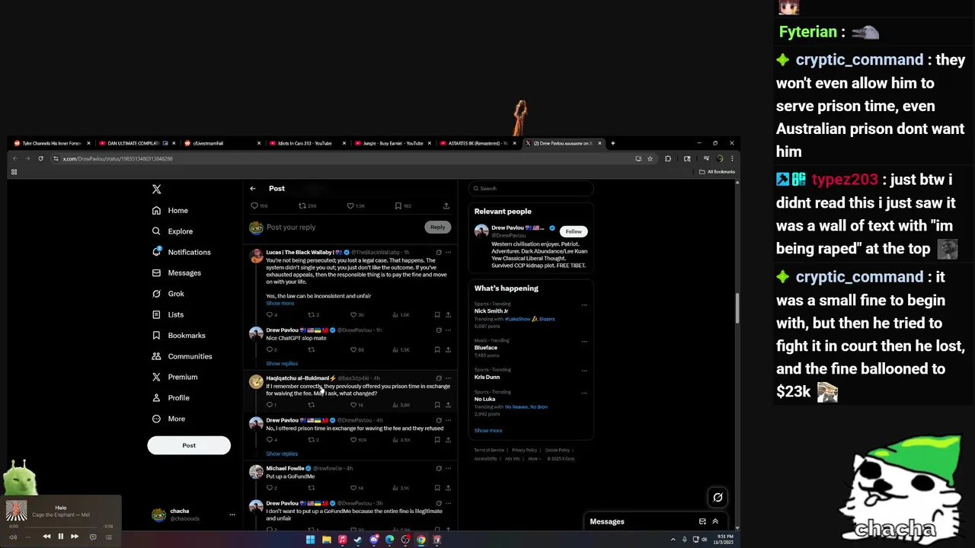
Task: Click the main post's bookmark icon
Action: pyautogui.click(x=398, y=205)
